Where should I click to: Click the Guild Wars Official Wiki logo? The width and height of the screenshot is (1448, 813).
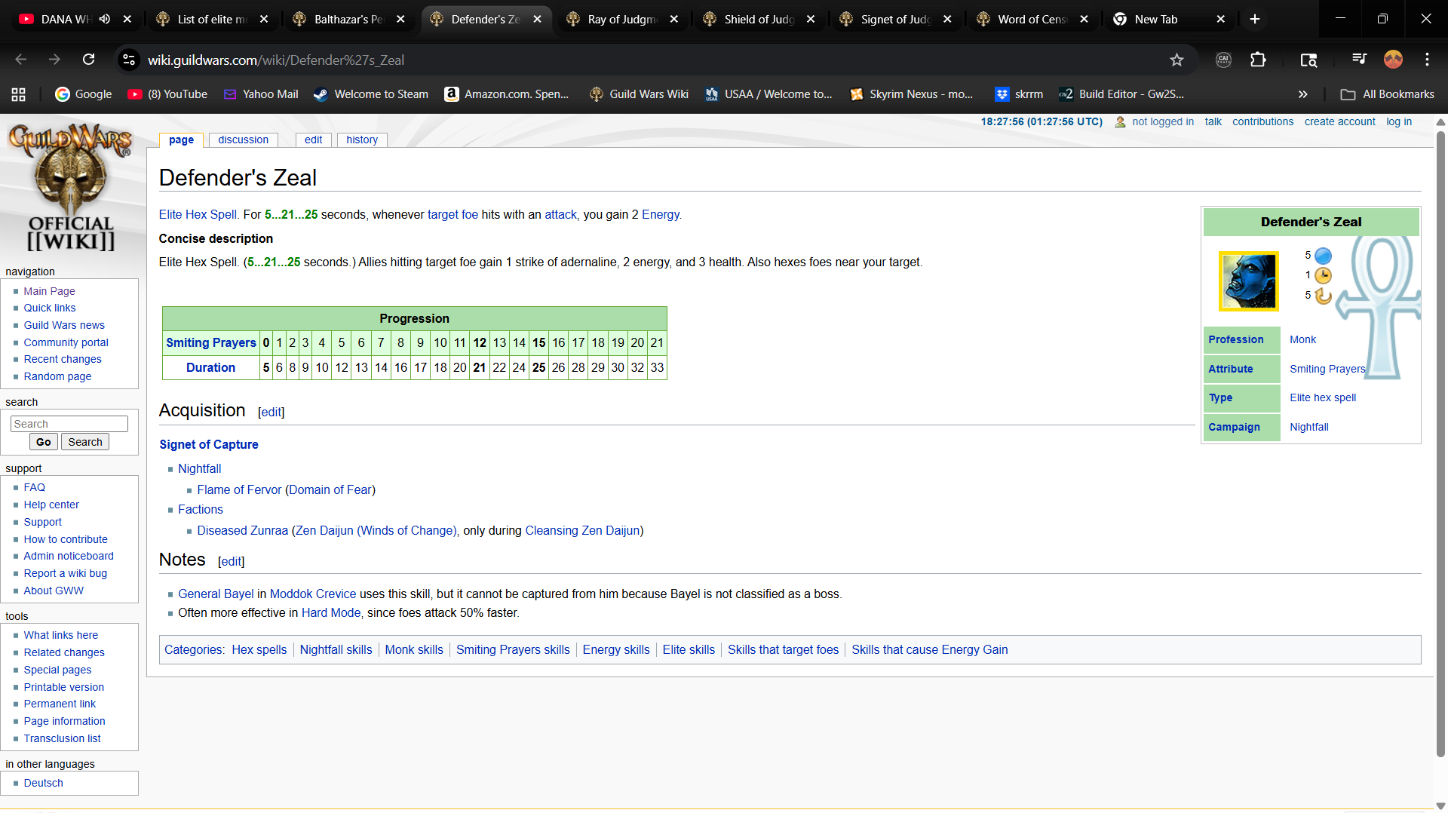[71, 187]
